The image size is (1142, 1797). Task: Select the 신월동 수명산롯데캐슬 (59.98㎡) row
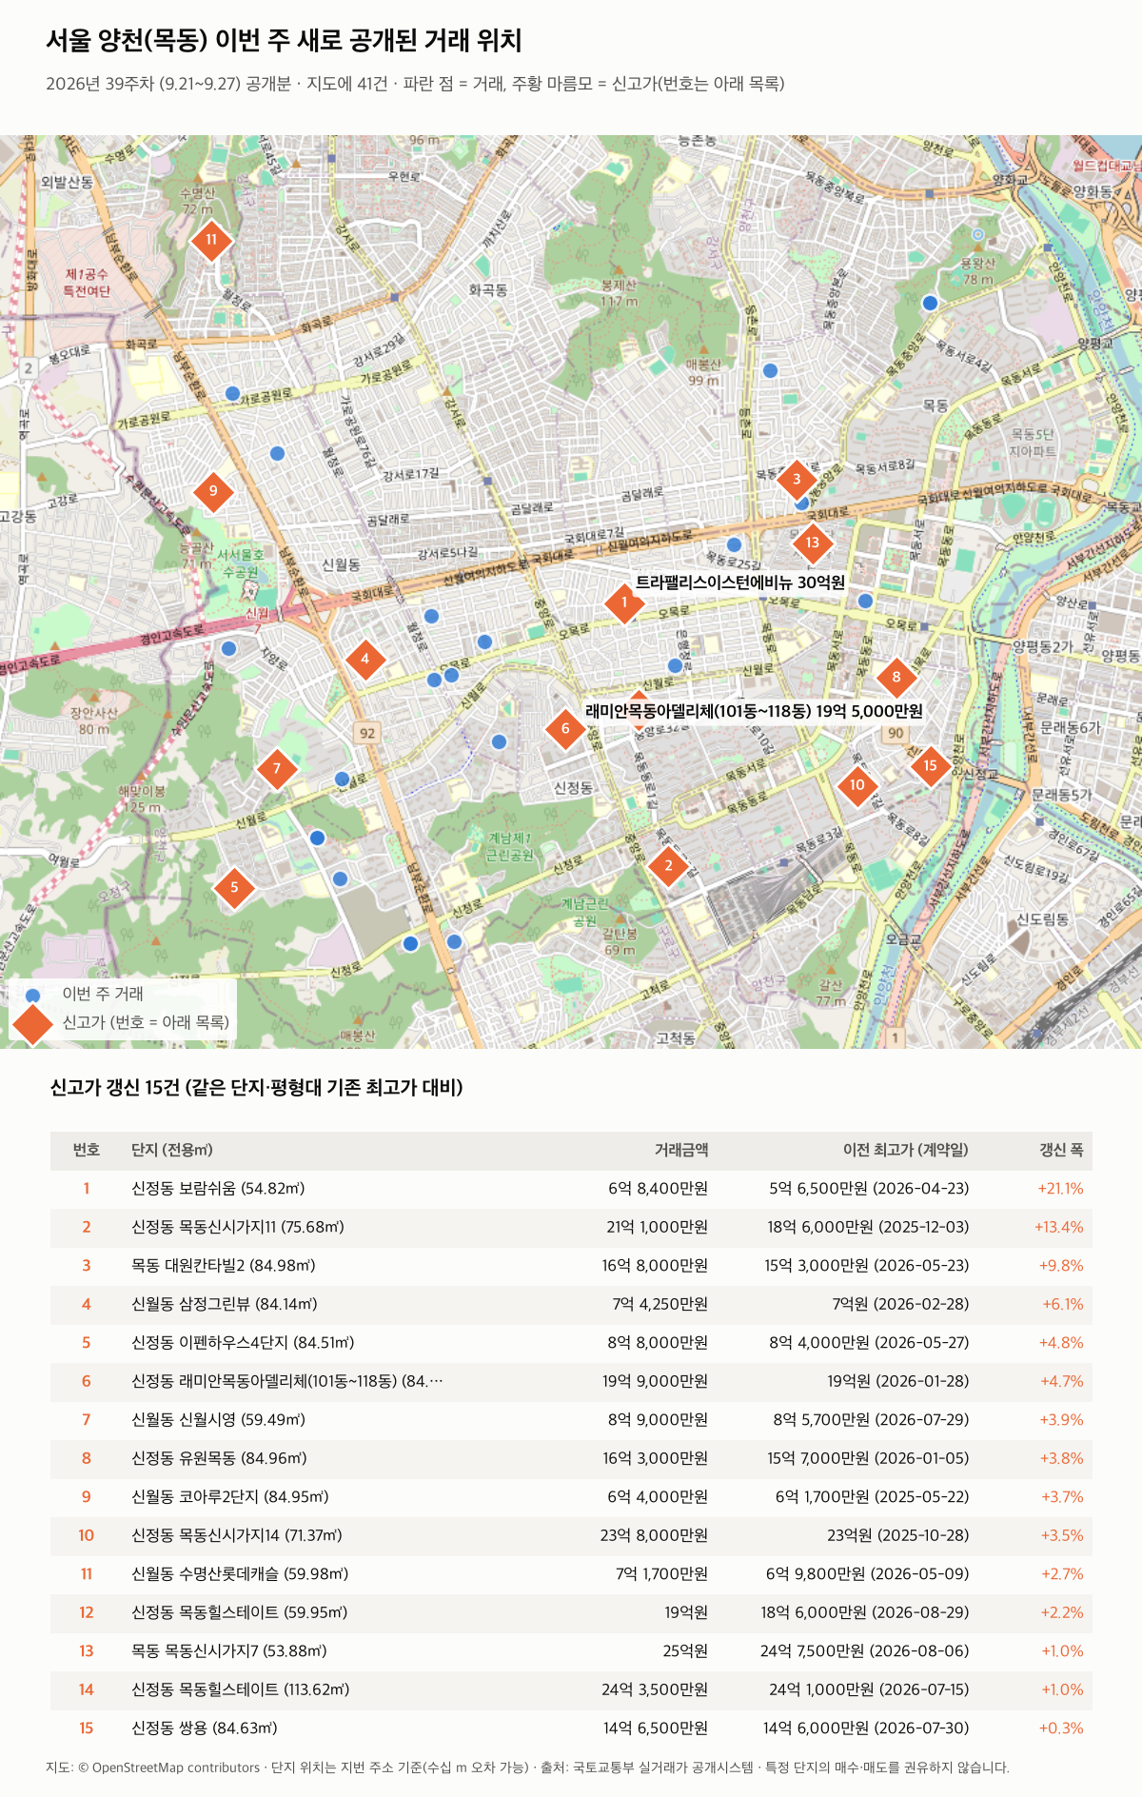[571, 1574]
